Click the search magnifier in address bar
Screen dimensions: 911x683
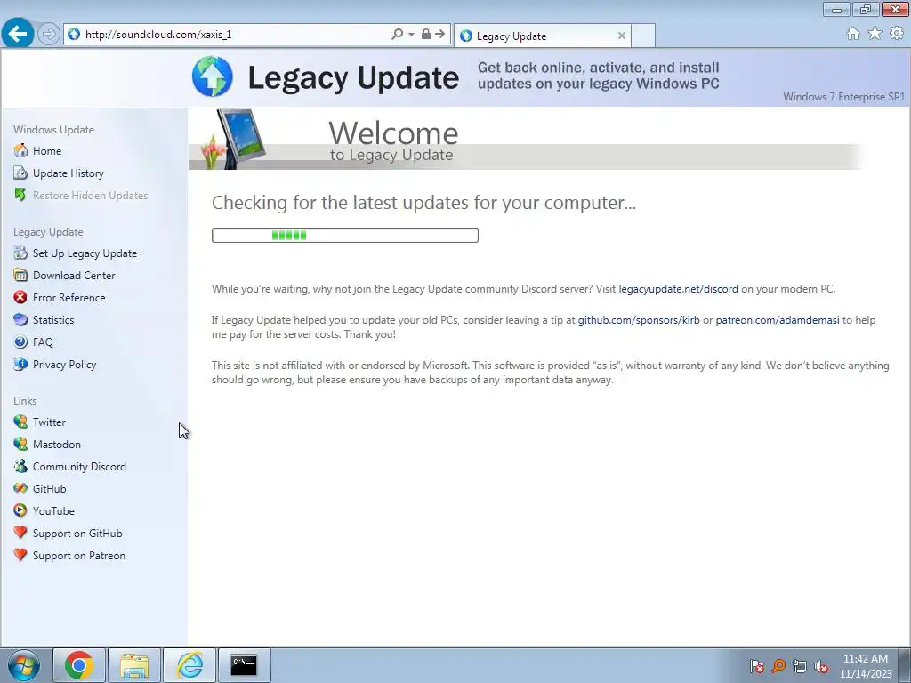coord(398,35)
